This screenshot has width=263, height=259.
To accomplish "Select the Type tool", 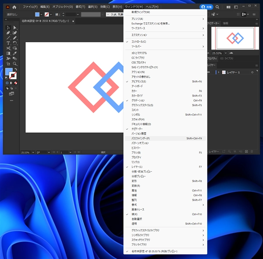I will [x=8, y=43].
